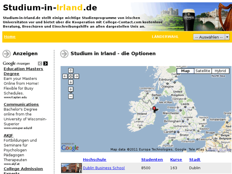Pan the map up with the arrow
The height and width of the screenshot is (174, 232).
coord(71,71)
